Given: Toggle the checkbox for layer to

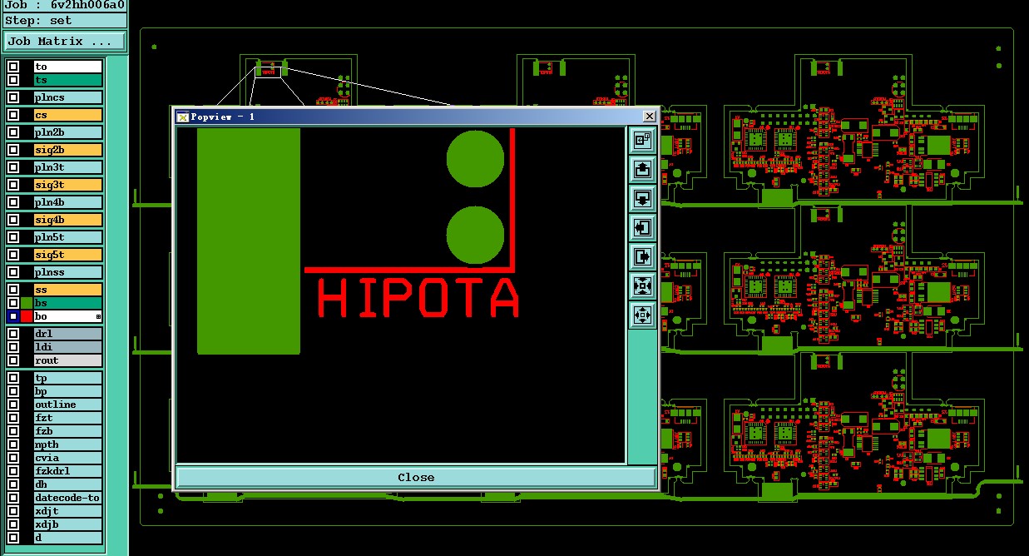Looking at the screenshot, I should pos(13,67).
